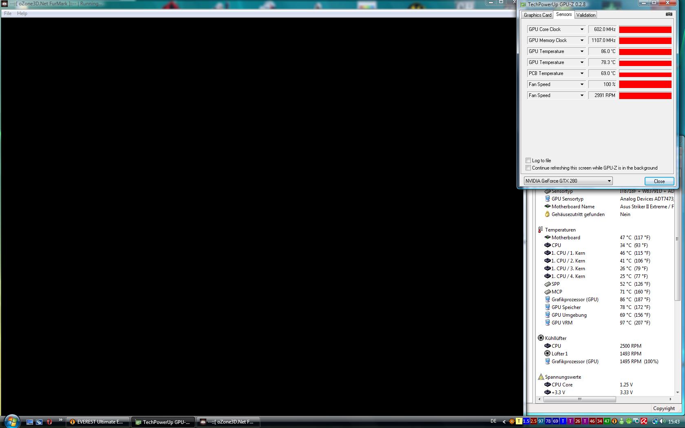The width and height of the screenshot is (685, 428).
Task: Click the Motherboard temperature row icon
Action: point(547,237)
